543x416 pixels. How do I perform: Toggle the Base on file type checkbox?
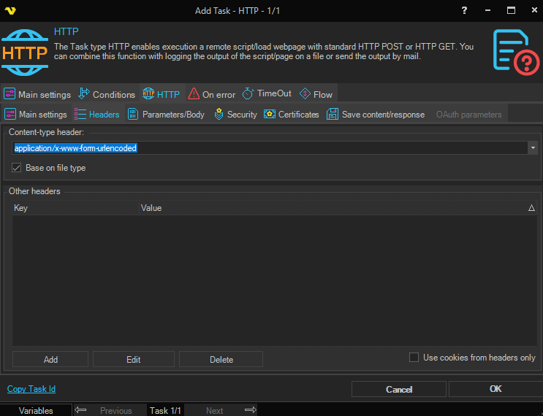16,168
